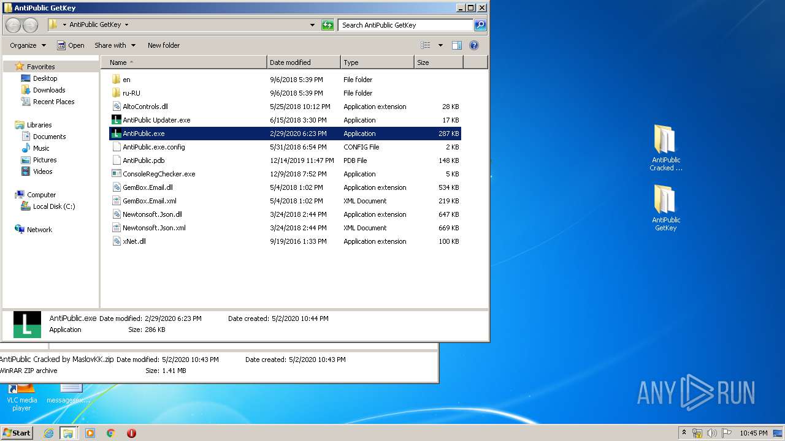Select Newtonsoft.Json.dll file row
This screenshot has width=785, height=441.
pos(285,214)
